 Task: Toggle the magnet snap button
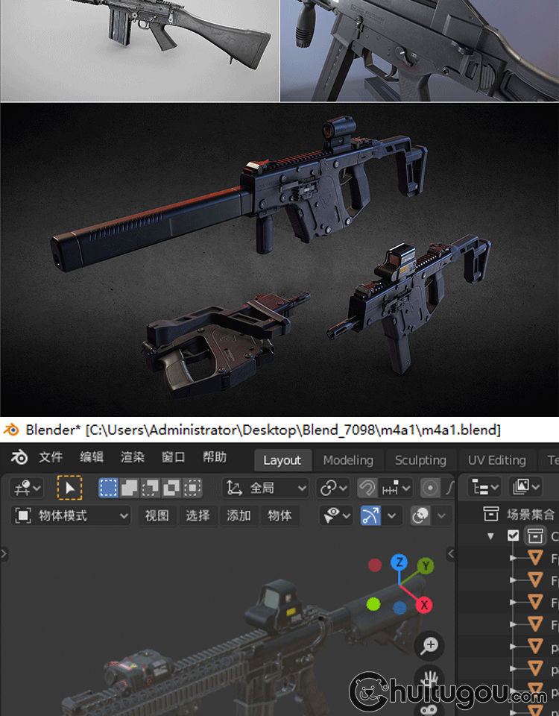pyautogui.click(x=367, y=488)
